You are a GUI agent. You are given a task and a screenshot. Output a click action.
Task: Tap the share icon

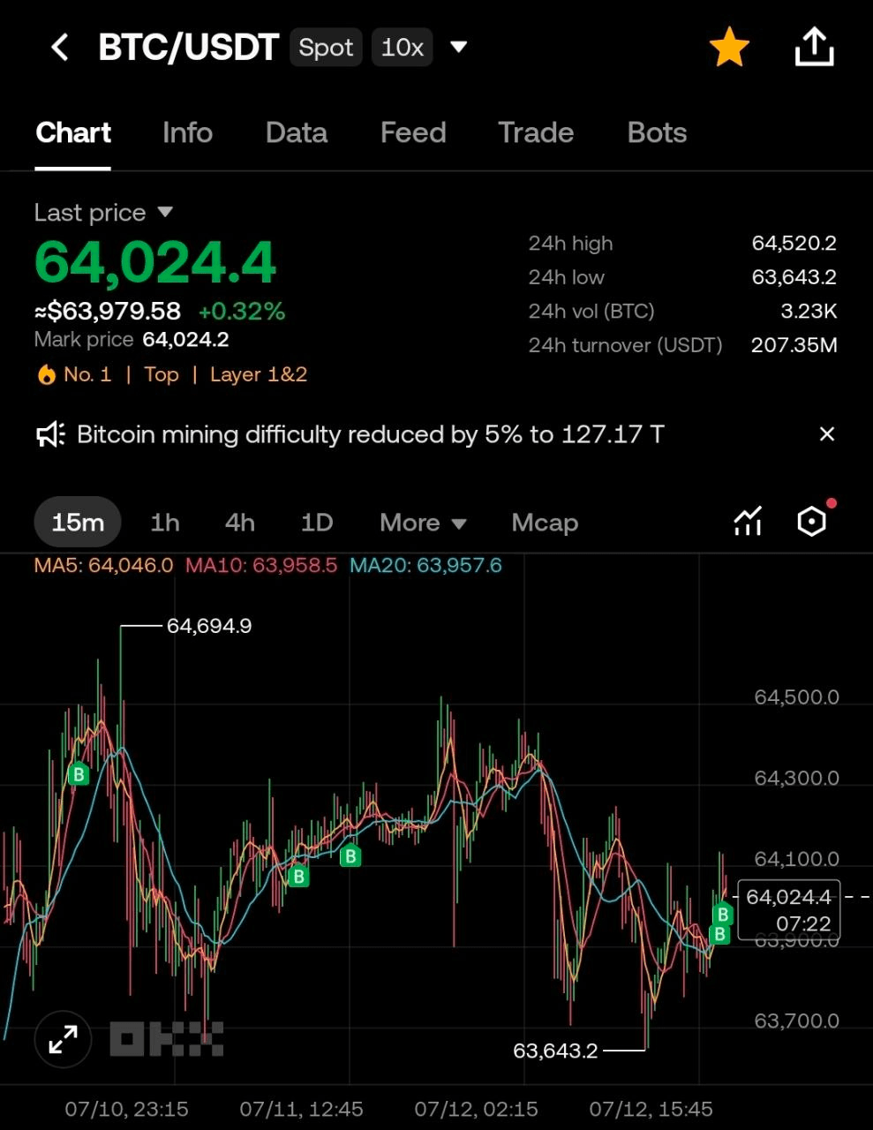click(x=814, y=47)
